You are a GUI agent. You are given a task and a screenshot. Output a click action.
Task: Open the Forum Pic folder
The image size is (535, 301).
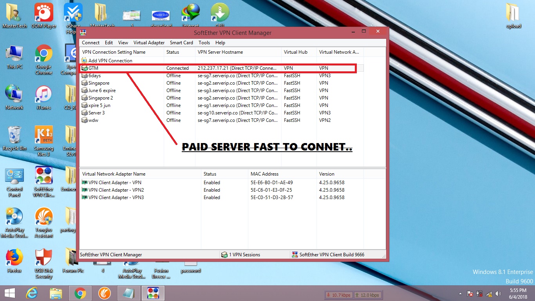[73, 261]
